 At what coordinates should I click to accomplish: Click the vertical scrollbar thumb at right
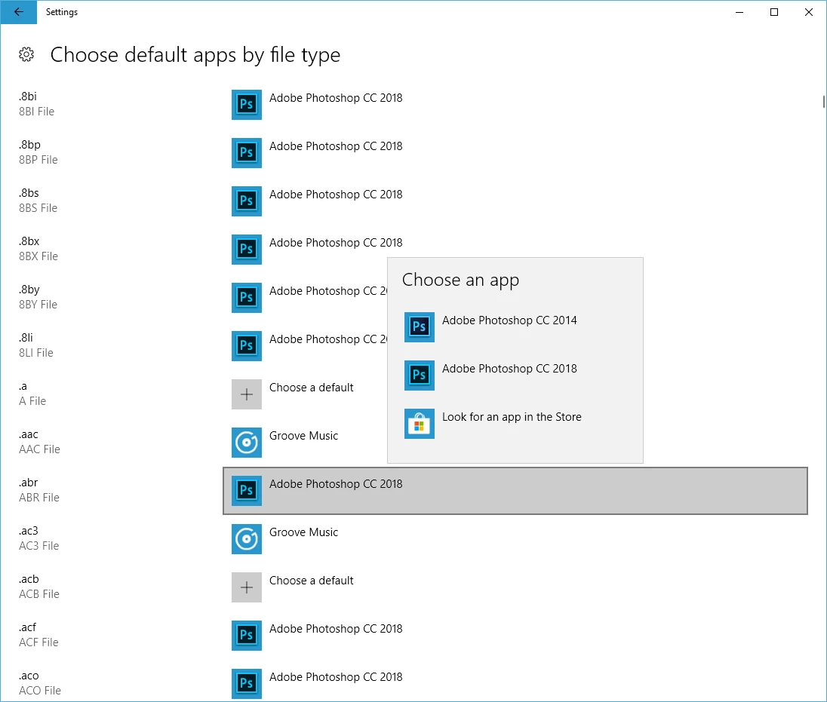tap(823, 102)
